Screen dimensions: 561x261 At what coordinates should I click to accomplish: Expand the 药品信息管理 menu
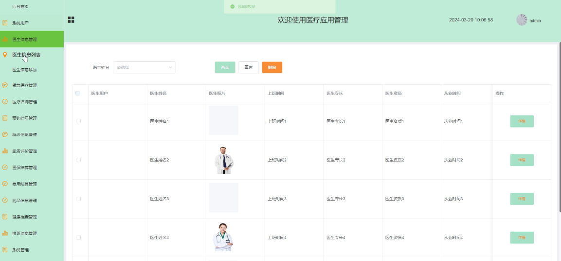pyautogui.click(x=32, y=201)
